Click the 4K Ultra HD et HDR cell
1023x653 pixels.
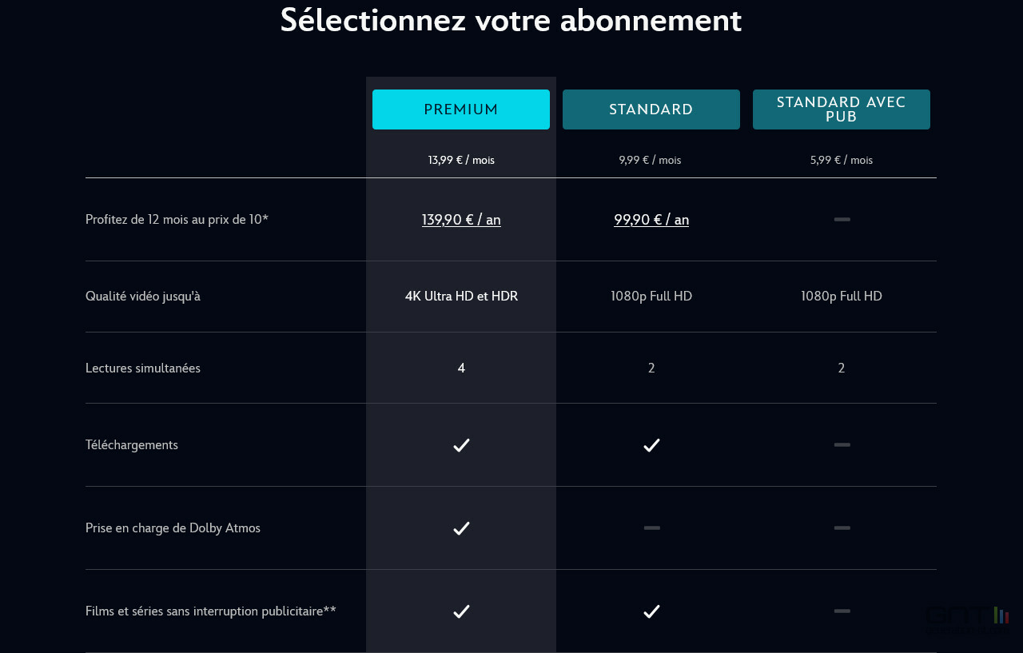[461, 297]
